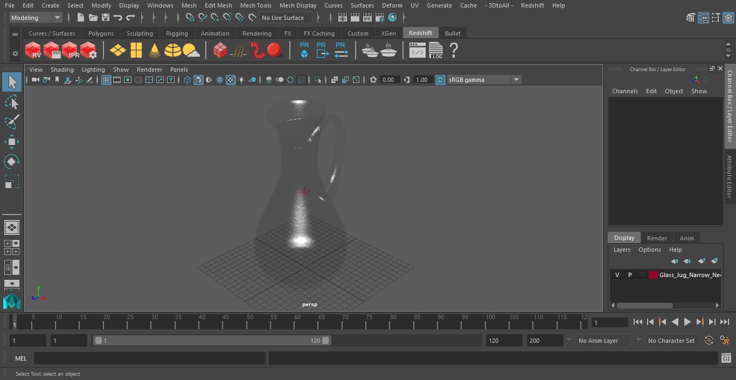
Task: Click the time range slider bar
Action: point(212,341)
